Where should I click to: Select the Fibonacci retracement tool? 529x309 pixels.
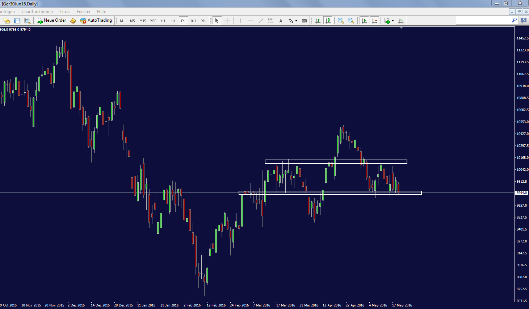coord(270,21)
